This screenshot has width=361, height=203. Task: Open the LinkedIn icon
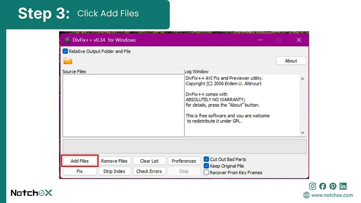(343, 186)
